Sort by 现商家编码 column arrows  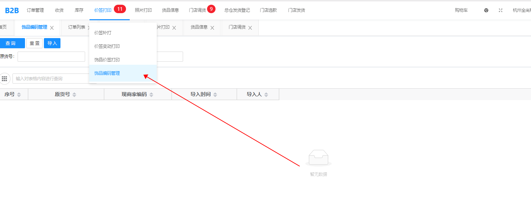coord(151,95)
